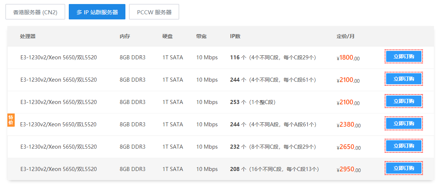The width and height of the screenshot is (438, 186).
Task: Click the orange 特价 badge
Action: 11,120
